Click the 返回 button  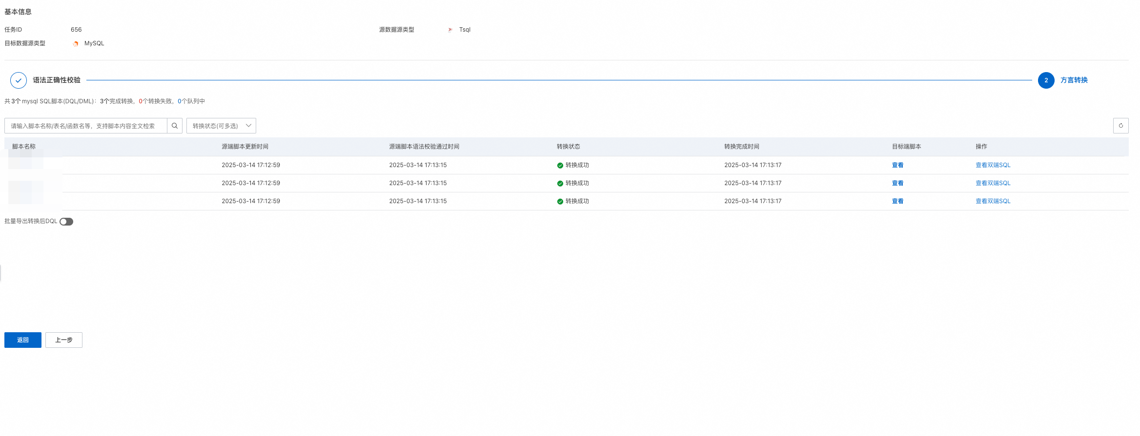[23, 340]
